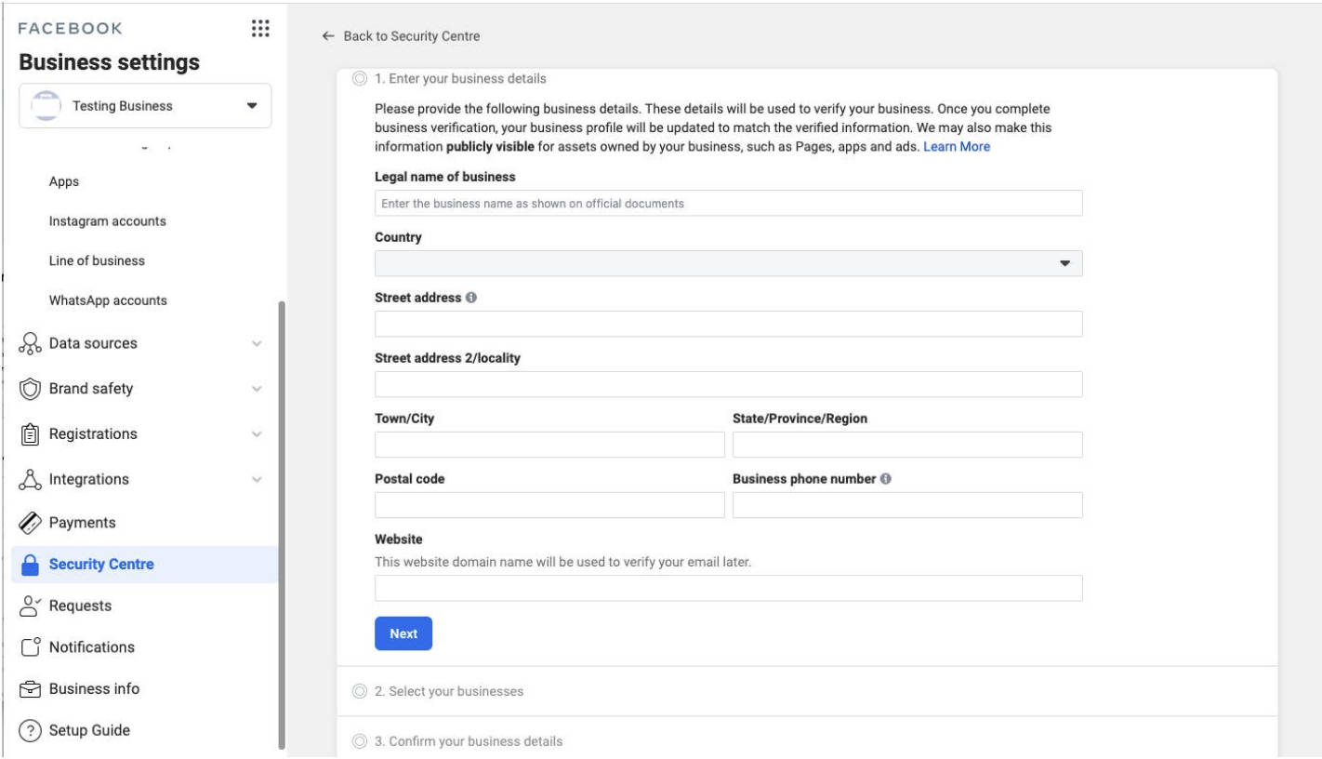
Task: Click the Requests person icon
Action: pos(32,606)
